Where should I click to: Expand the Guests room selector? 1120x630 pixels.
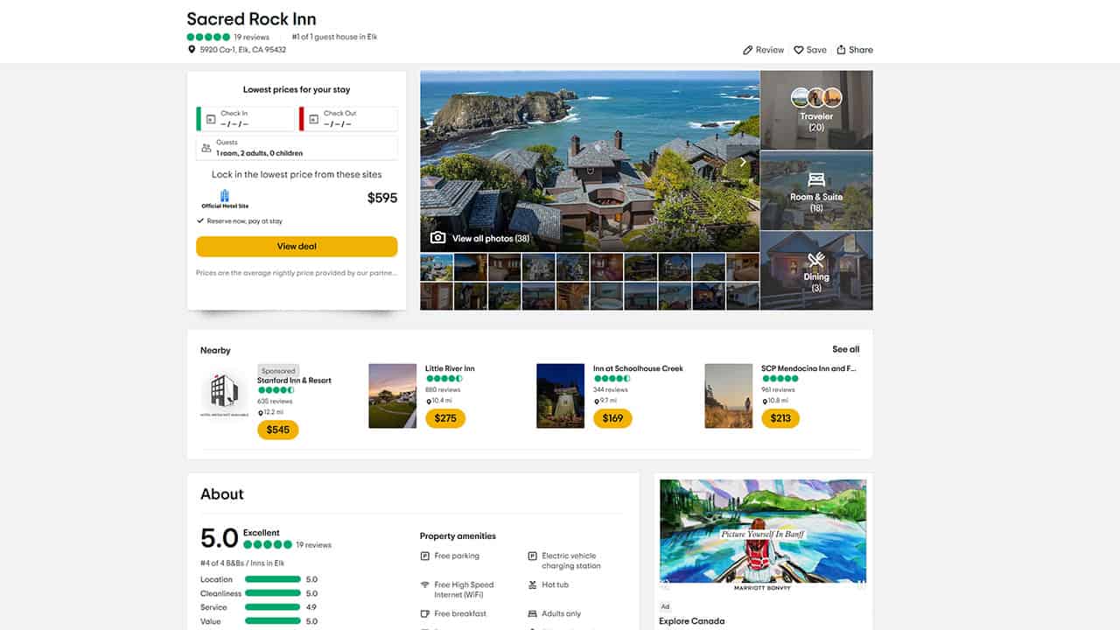point(297,148)
